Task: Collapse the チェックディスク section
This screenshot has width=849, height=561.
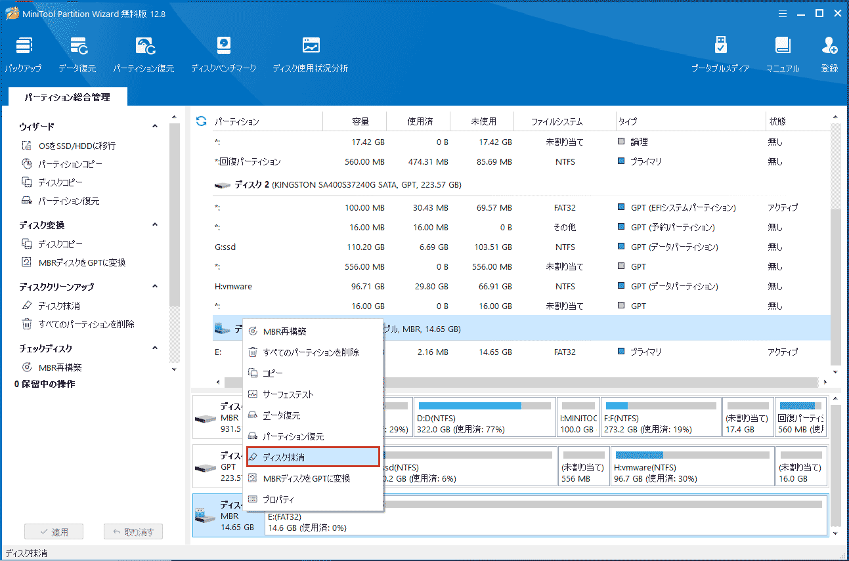Action: tap(155, 348)
